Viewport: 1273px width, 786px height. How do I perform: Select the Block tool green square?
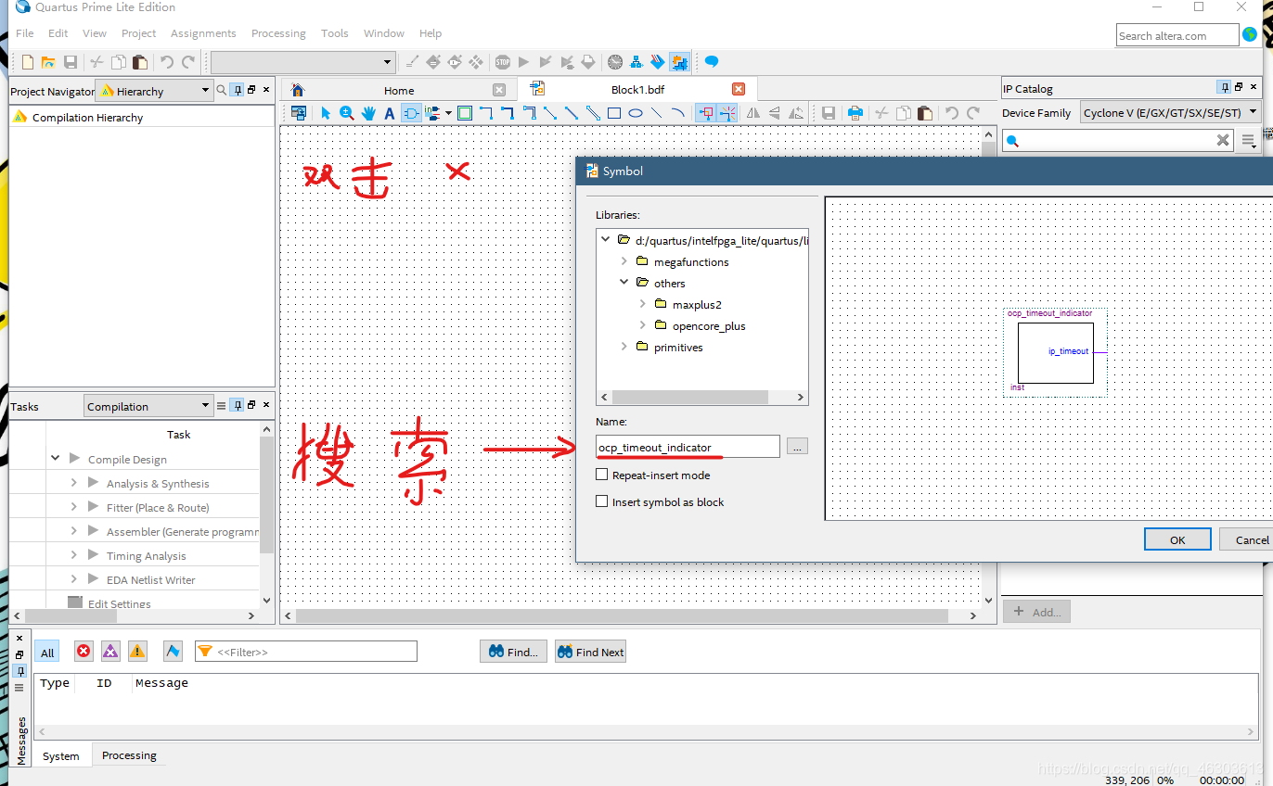465,113
